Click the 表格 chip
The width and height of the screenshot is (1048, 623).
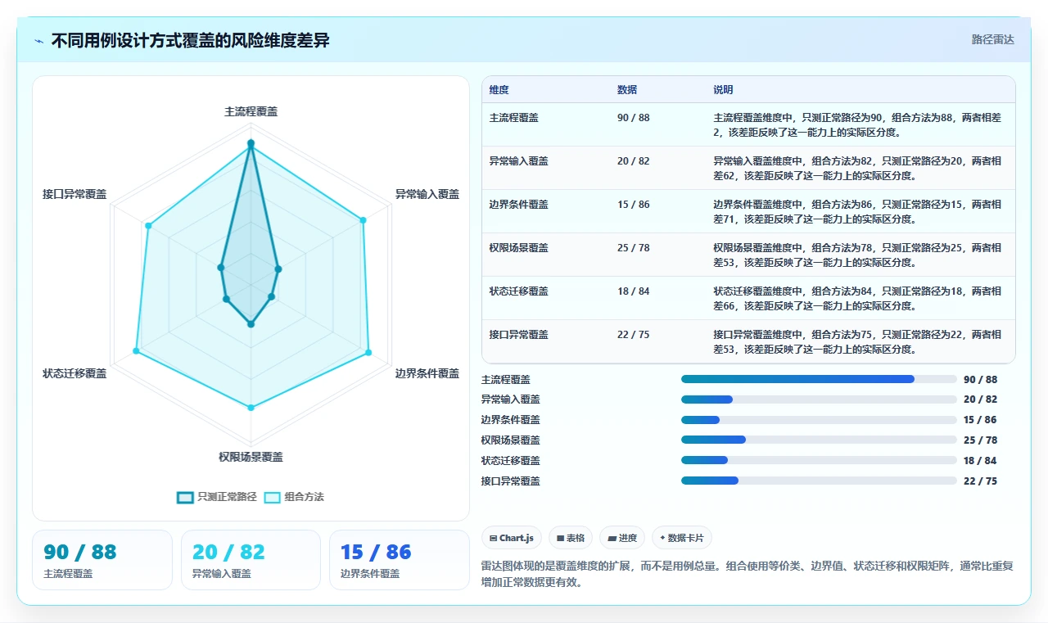pos(571,538)
